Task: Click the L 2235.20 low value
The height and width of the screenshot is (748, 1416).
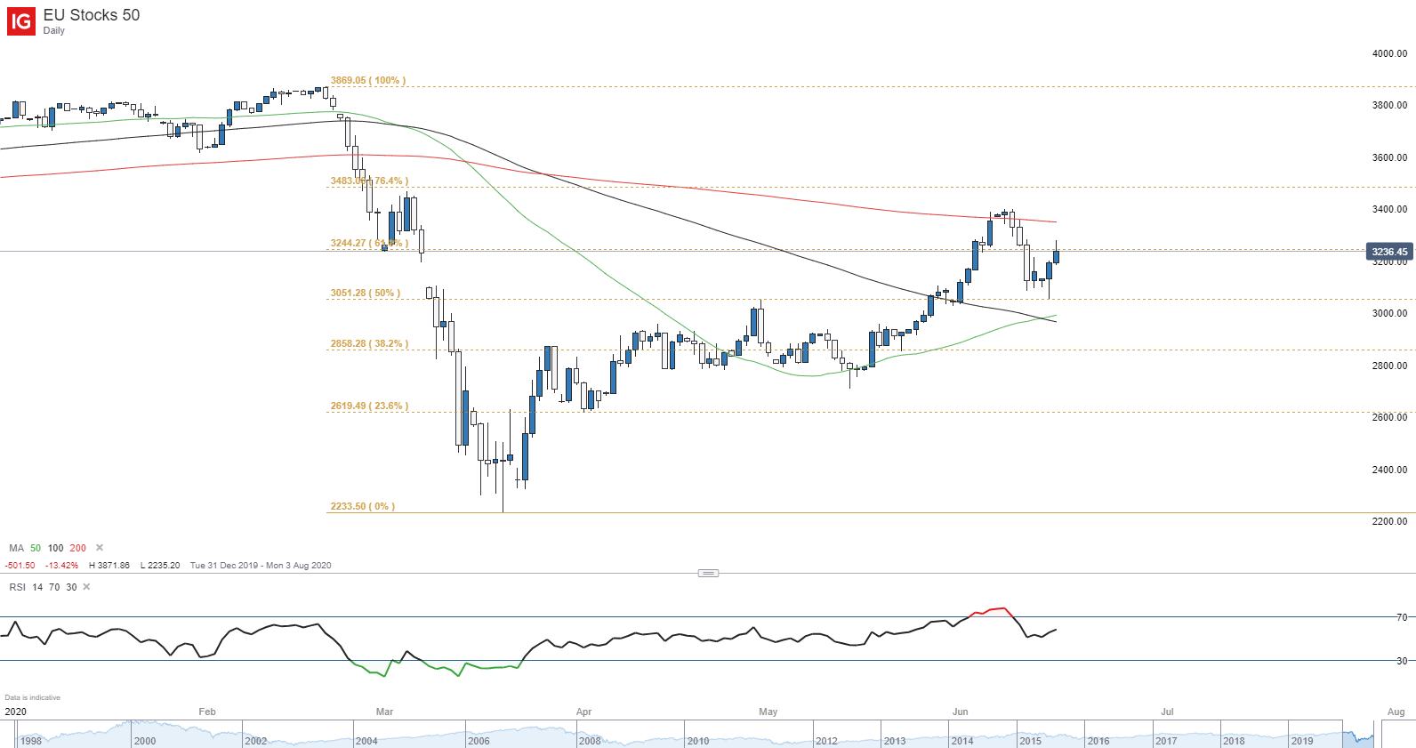Action: coord(160,566)
